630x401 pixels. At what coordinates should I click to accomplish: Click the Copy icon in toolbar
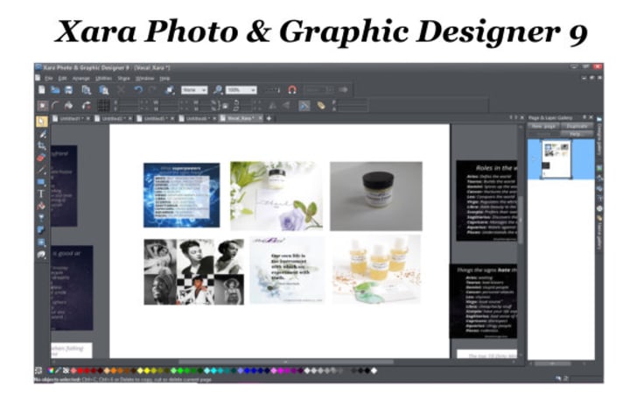coord(86,89)
